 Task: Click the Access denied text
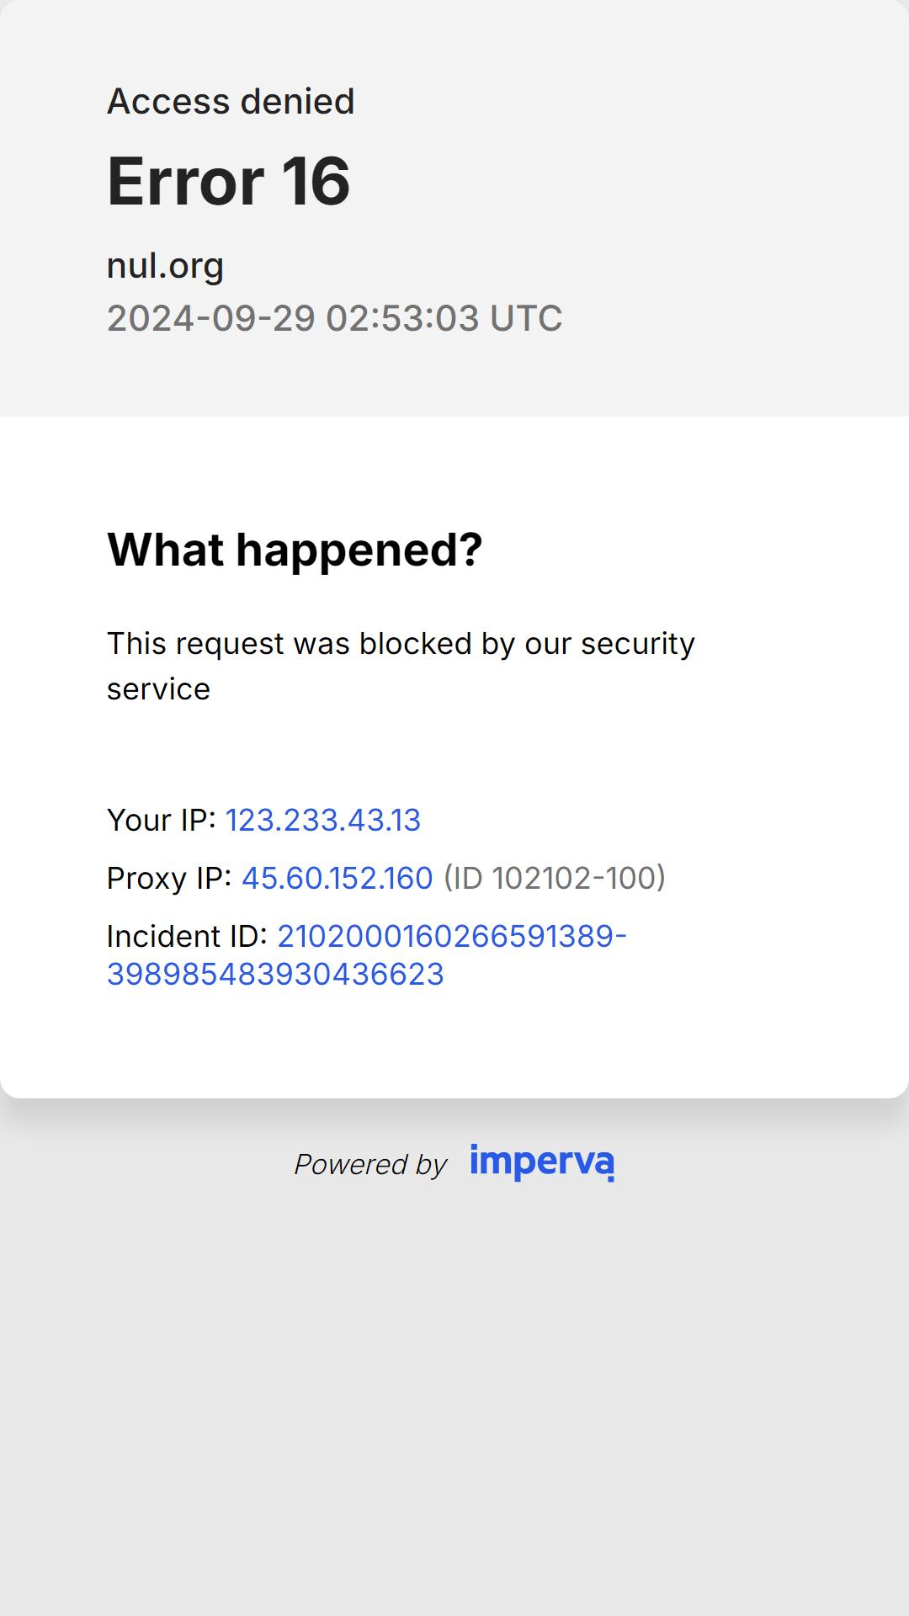[231, 101]
